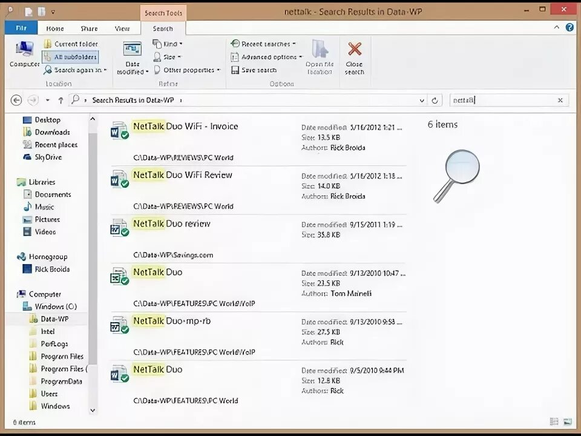Select Current folder search scope
The image size is (581, 436).
pos(71,44)
